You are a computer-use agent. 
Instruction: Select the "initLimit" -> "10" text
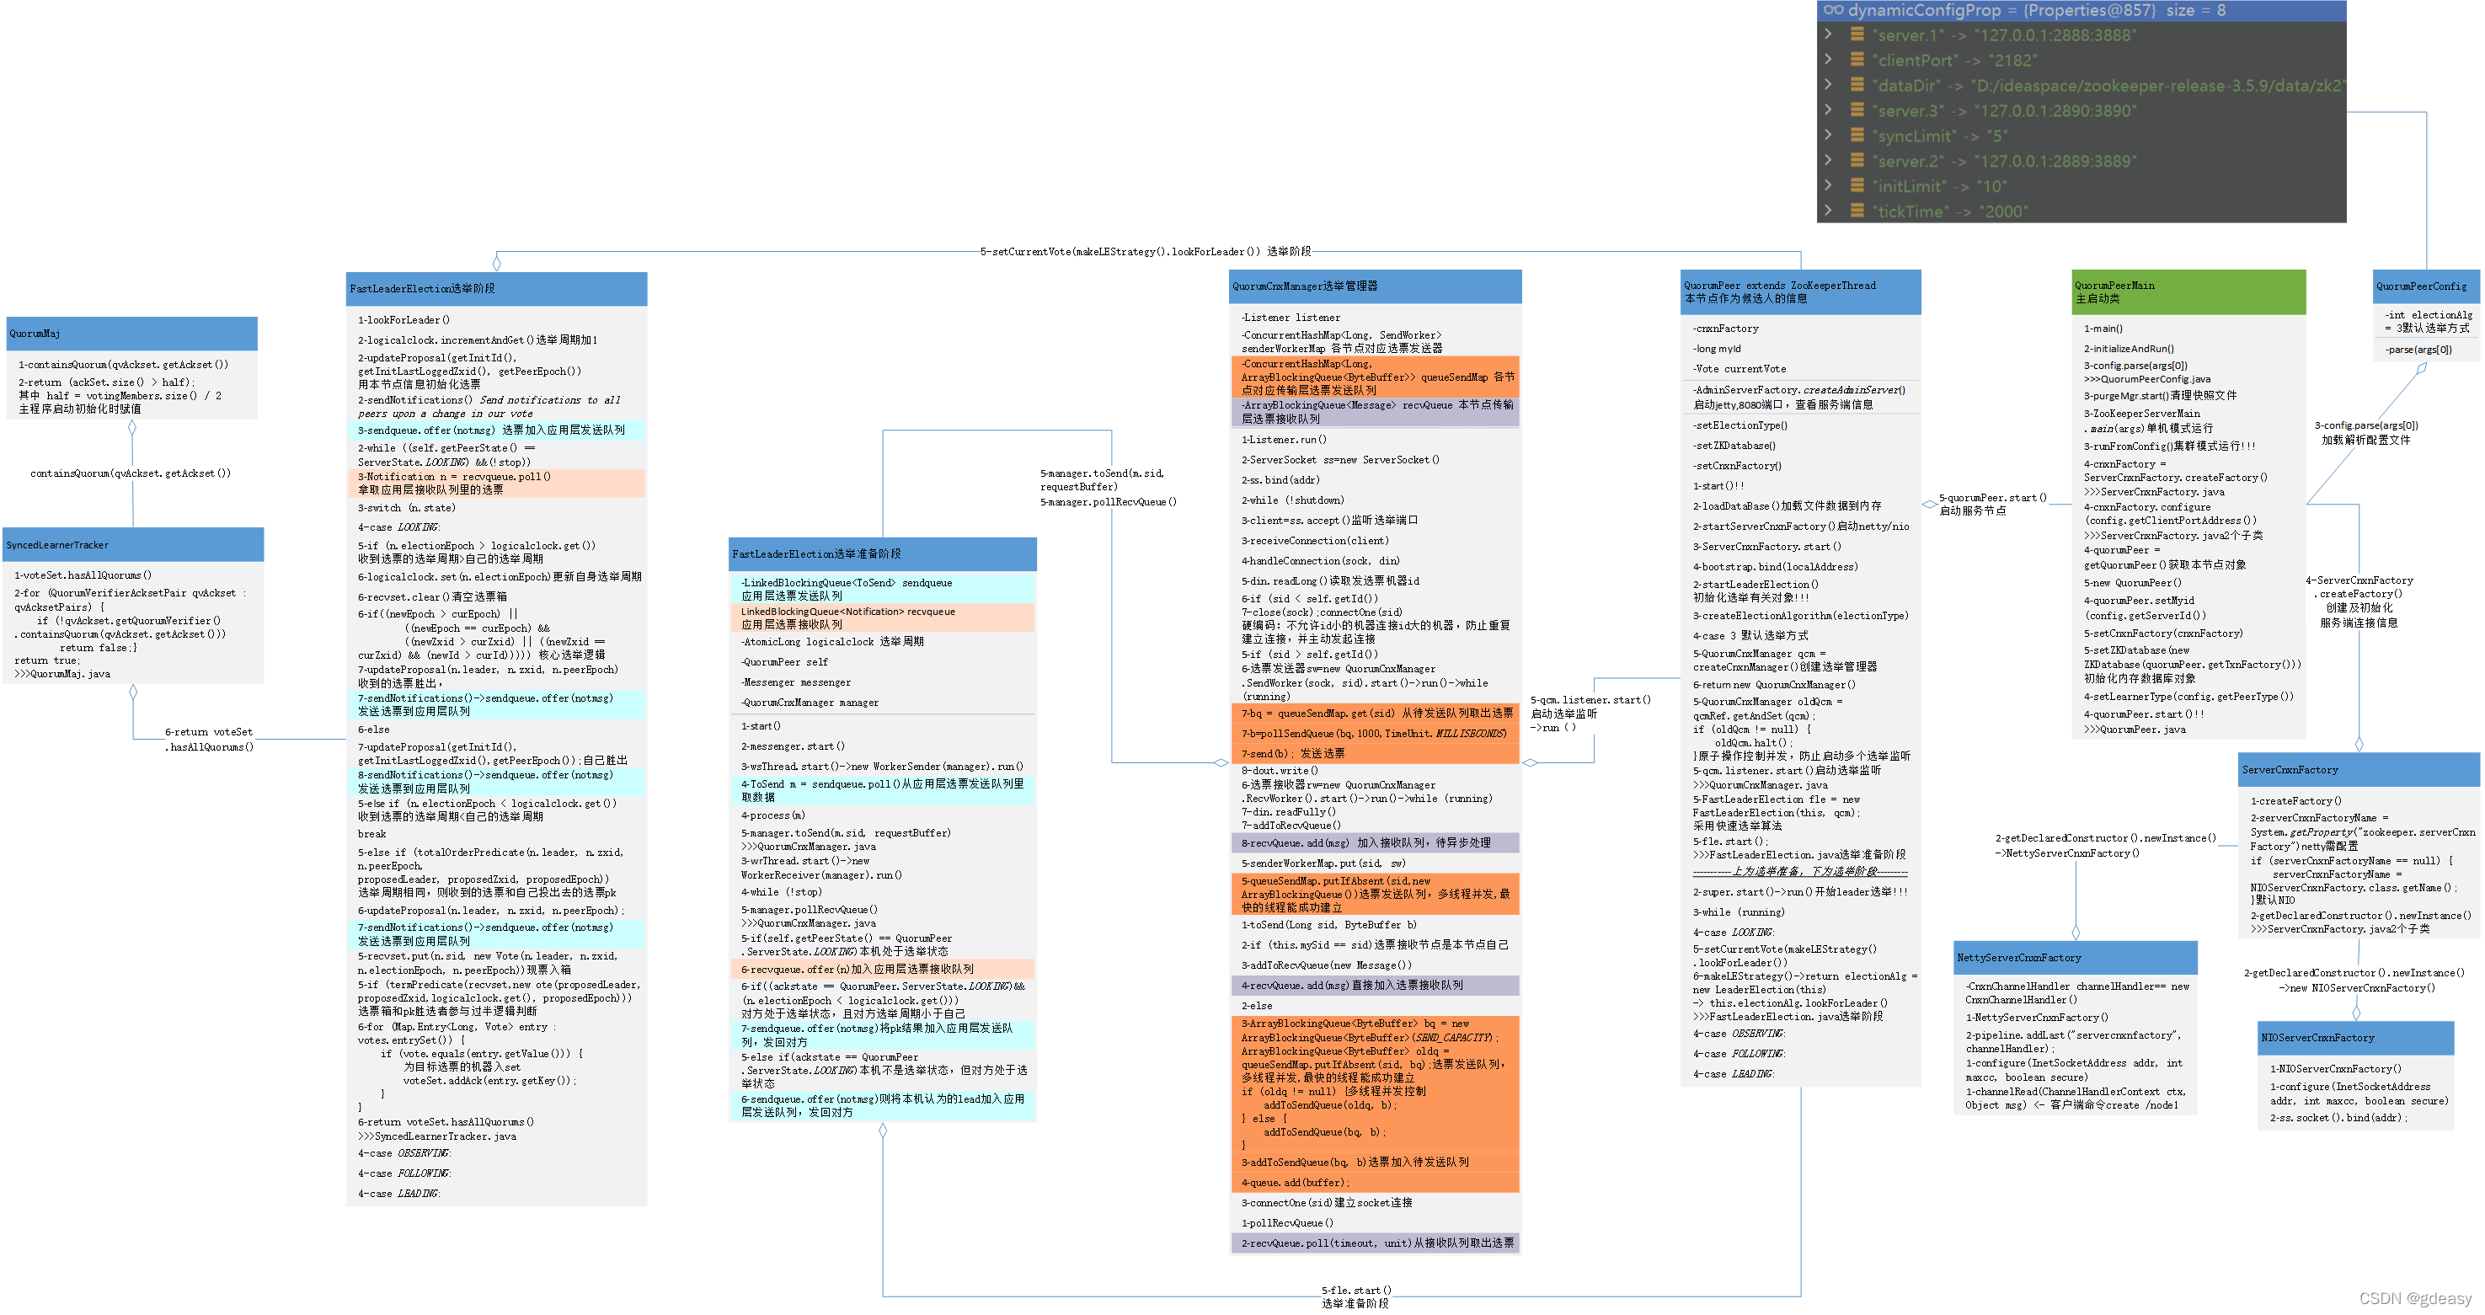click(1939, 186)
